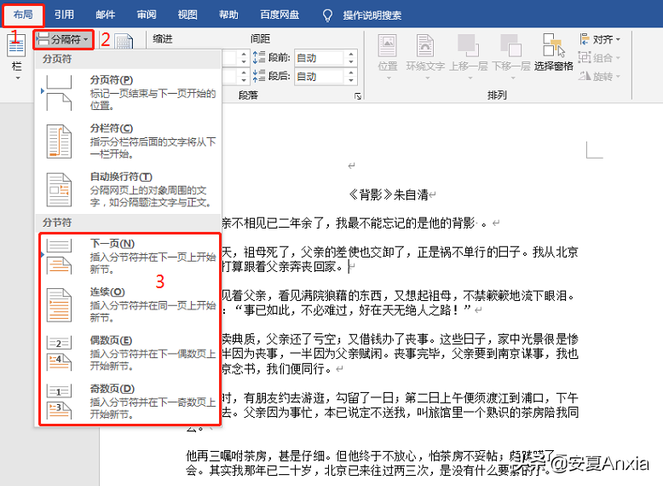Open the 邮件 tab

click(106, 14)
